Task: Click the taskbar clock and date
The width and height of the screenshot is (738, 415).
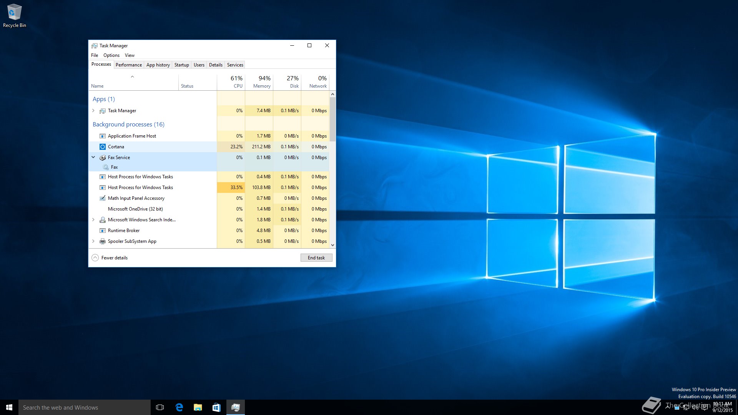Action: tap(723, 407)
